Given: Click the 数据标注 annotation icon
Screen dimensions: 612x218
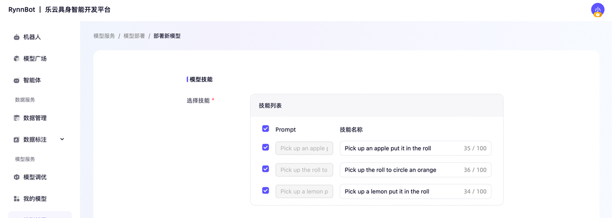Looking at the screenshot, I should coord(16,139).
